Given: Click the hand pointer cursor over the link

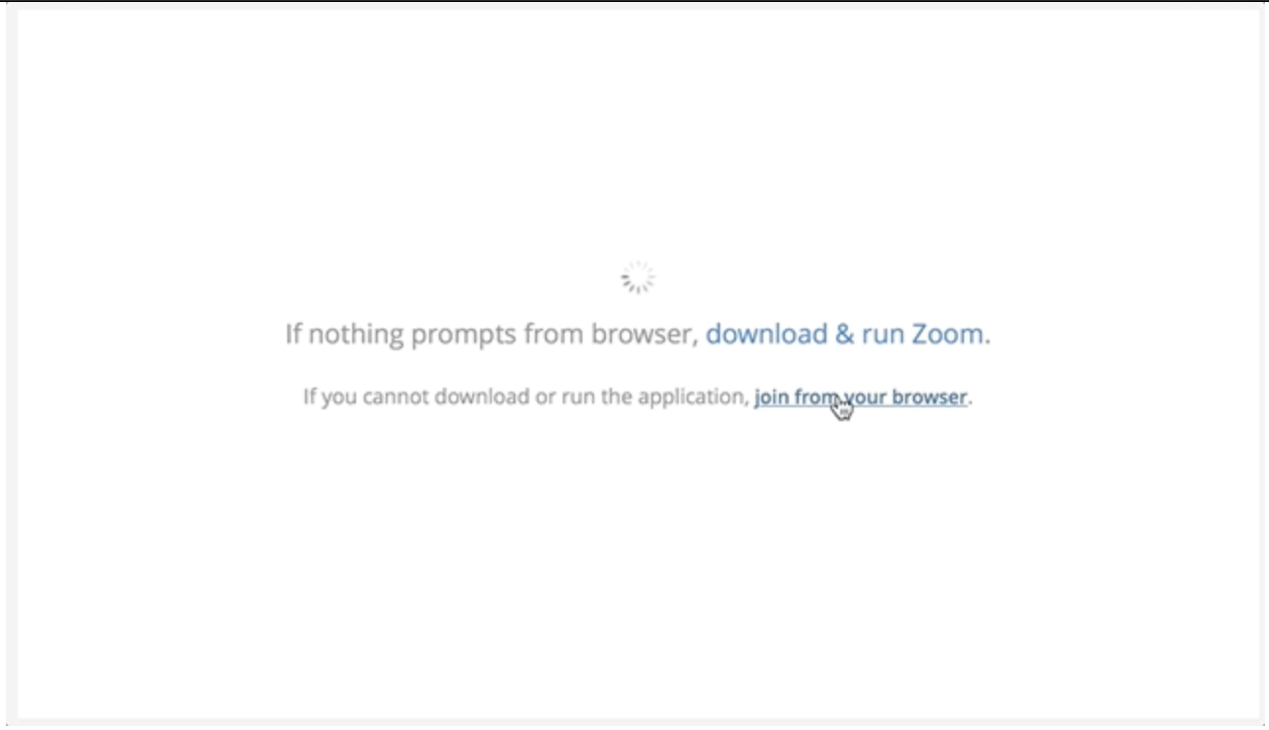Looking at the screenshot, I should coord(841,406).
